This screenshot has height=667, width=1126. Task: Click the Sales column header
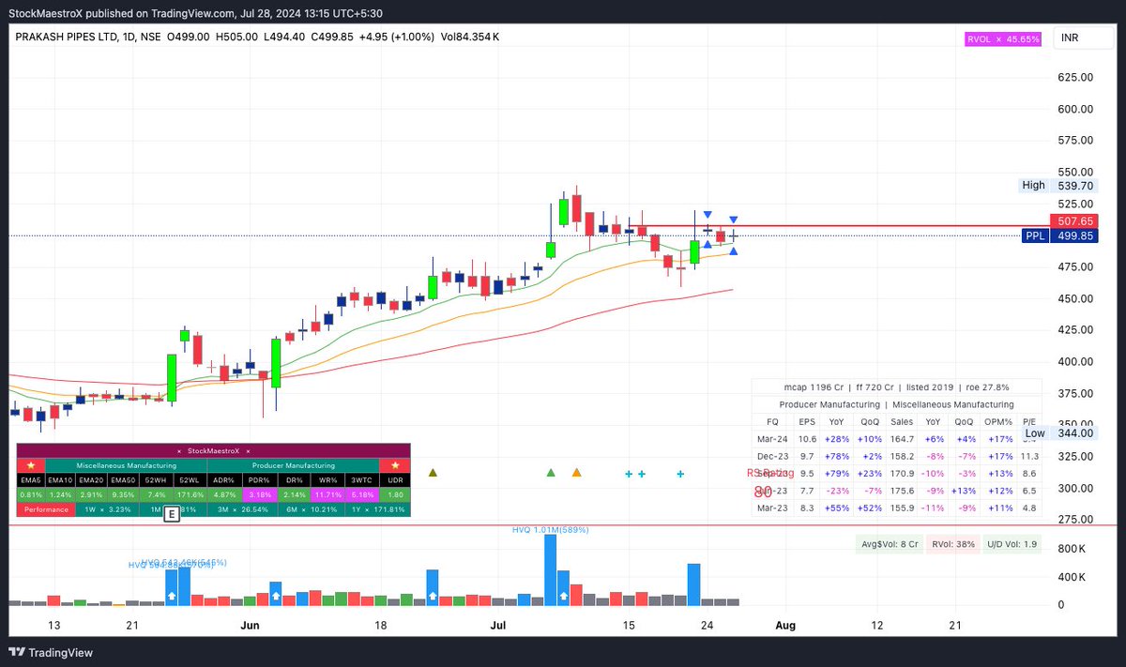tap(902, 422)
